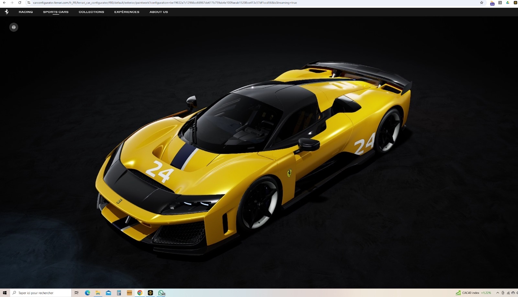Open Task View in the taskbar

tap(76, 293)
